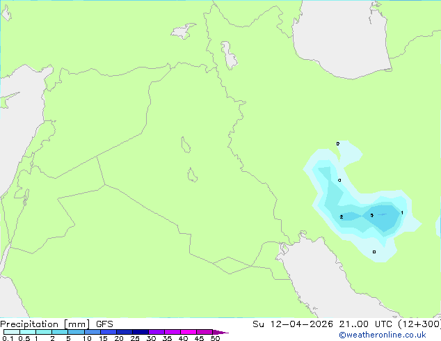
Task: Click the bottom 0 value marker near the gulf
Action: point(374,252)
